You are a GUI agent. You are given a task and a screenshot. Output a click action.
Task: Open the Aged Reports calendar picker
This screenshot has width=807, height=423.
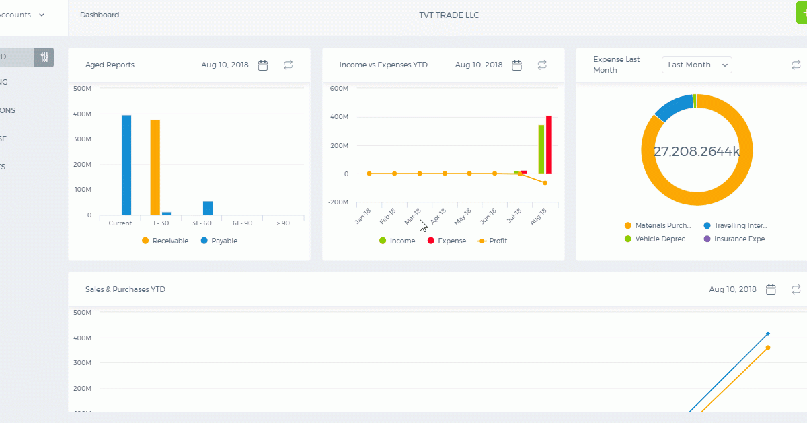click(263, 65)
